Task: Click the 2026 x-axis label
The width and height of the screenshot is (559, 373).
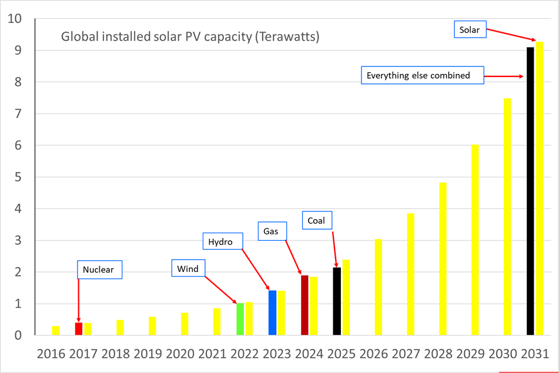Action: (374, 354)
